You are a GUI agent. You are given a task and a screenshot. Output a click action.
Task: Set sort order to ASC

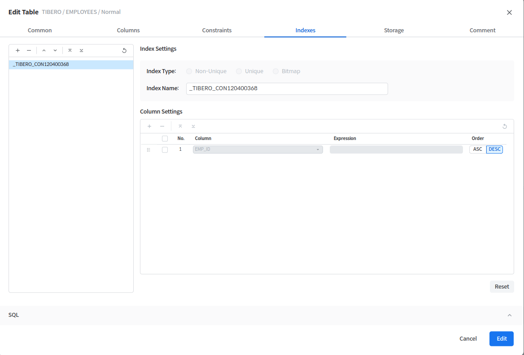tap(478, 149)
